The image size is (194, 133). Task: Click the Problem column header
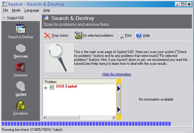coord(79,82)
